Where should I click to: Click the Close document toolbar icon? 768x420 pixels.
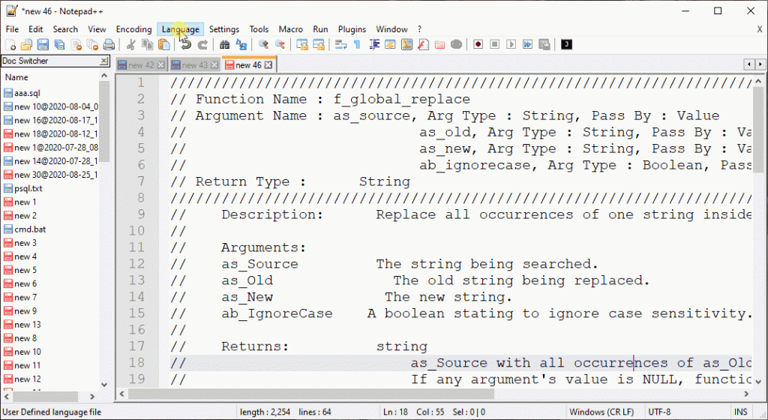[x=76, y=44]
